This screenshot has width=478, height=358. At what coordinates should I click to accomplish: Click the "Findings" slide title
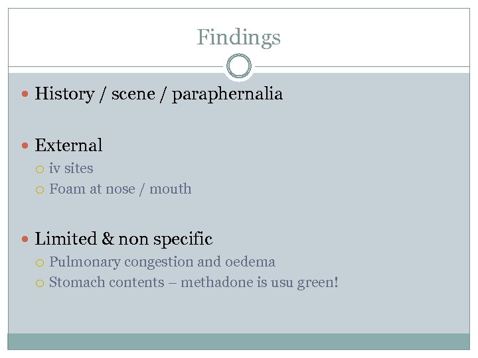point(238,37)
